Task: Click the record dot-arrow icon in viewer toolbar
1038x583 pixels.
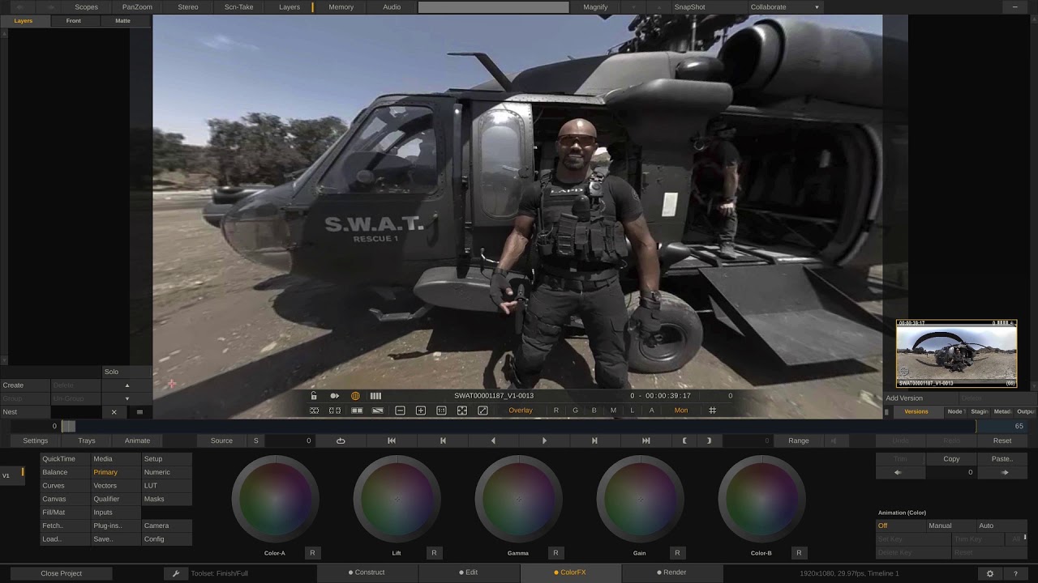Action: tap(334, 396)
